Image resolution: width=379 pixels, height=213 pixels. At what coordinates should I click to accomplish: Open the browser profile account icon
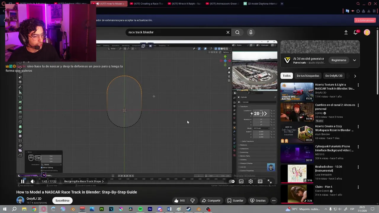point(364,11)
